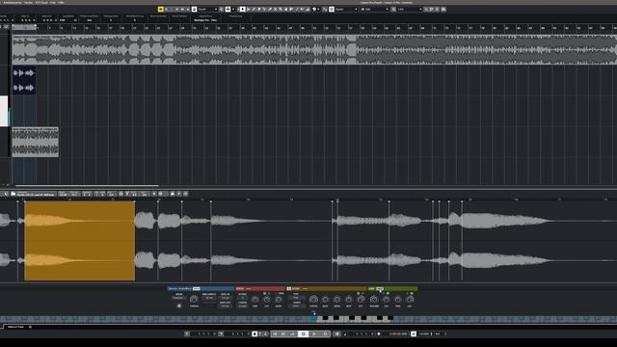Click the lock icon in sampler toolbar
This screenshot has height=347, width=617.
click(173, 194)
